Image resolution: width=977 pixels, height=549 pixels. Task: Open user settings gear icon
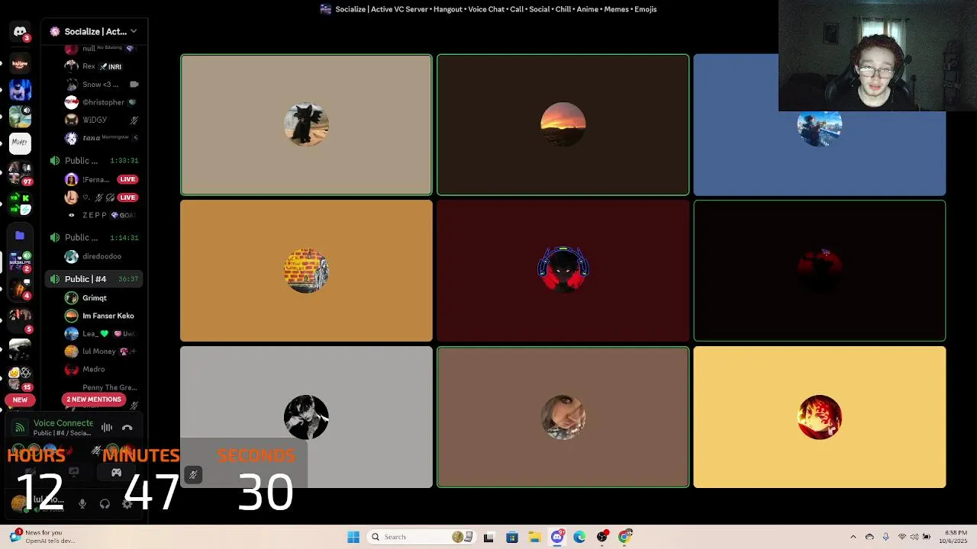click(127, 504)
